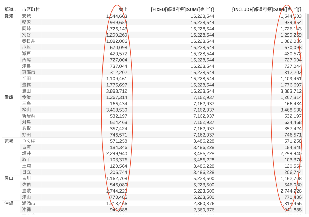The height and width of the screenshot is (217, 309).
Task: Click the 今治 city row label
Action: (x=26, y=97)
